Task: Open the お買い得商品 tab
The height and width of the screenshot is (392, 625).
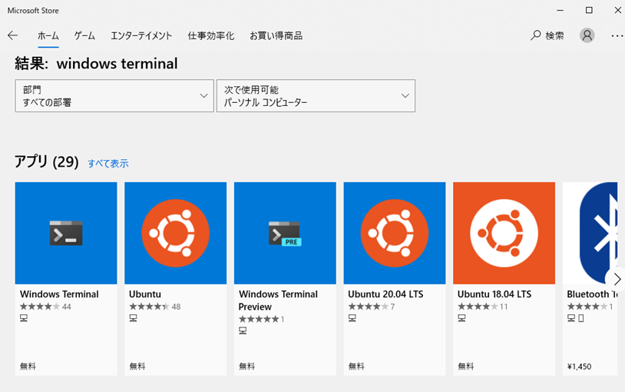Action: tap(276, 36)
